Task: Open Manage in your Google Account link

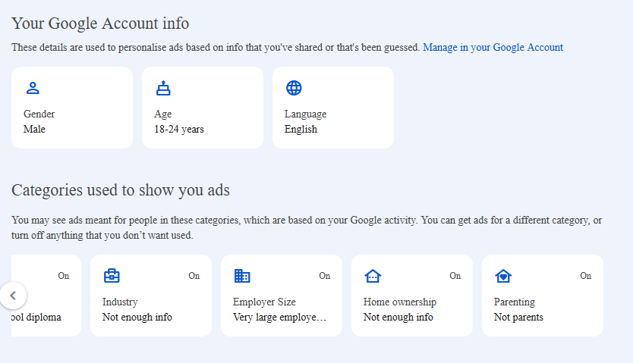Action: (493, 48)
